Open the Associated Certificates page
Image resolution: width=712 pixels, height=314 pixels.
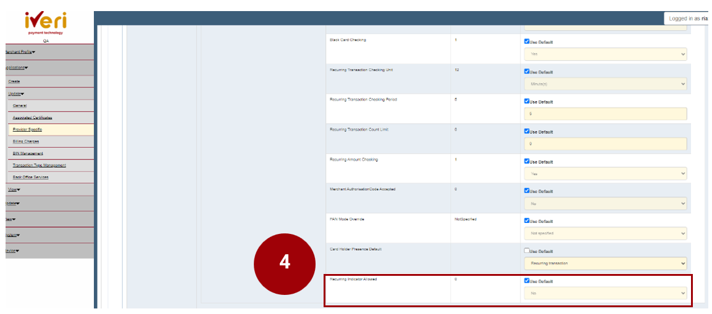(32, 118)
